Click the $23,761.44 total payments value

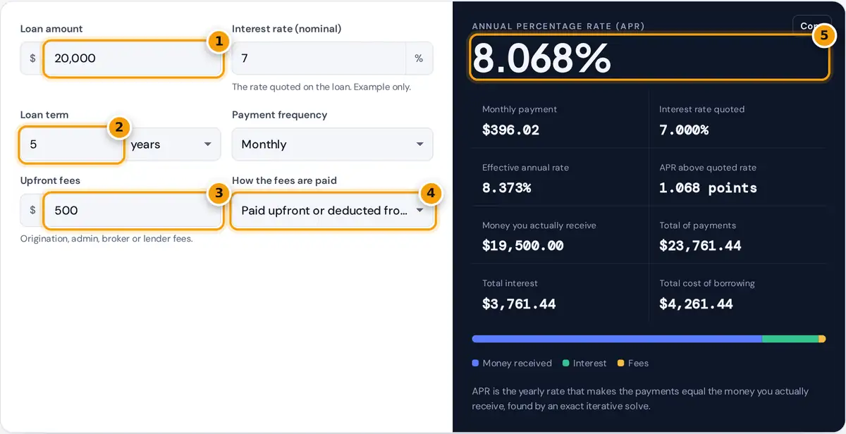(x=700, y=246)
